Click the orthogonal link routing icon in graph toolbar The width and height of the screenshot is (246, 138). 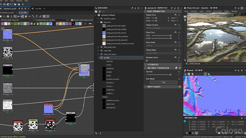(x=33, y=16)
